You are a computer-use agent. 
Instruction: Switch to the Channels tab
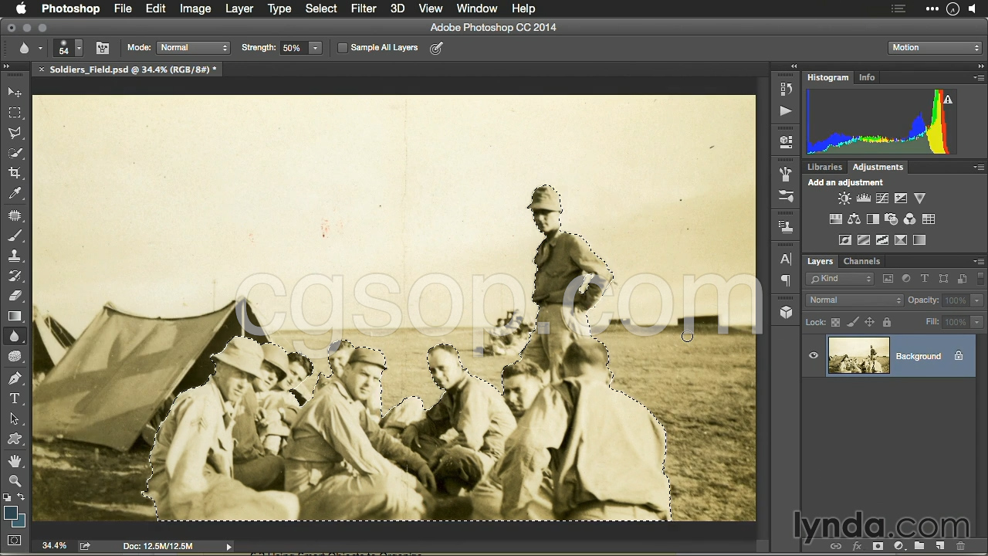click(x=861, y=261)
